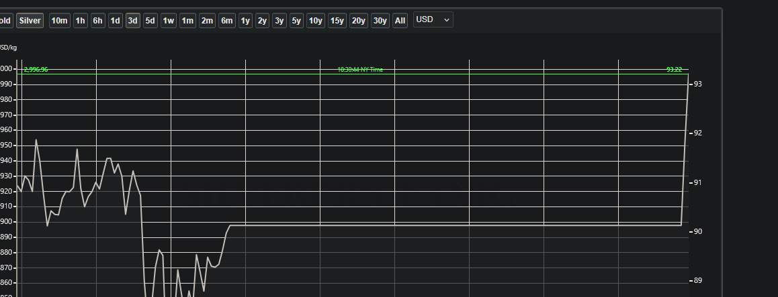The image size is (778, 297).
Task: Show the 15y price history
Action: pyautogui.click(x=337, y=21)
